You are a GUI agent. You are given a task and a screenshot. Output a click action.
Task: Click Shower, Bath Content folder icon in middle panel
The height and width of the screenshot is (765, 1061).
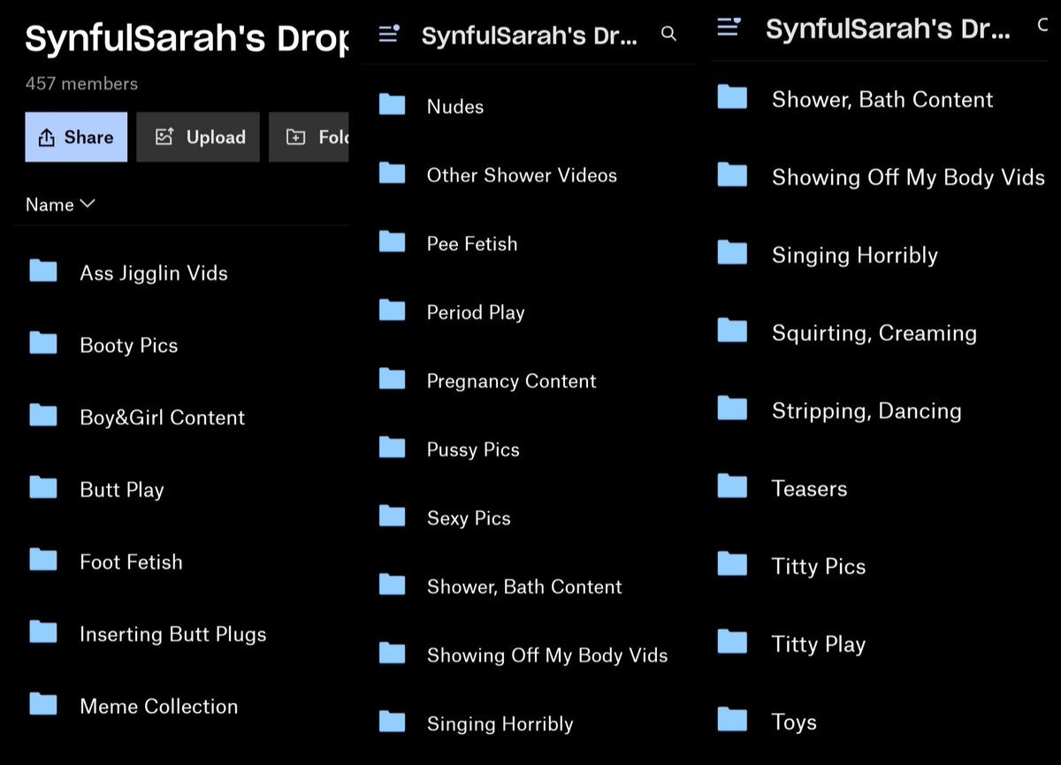(392, 585)
